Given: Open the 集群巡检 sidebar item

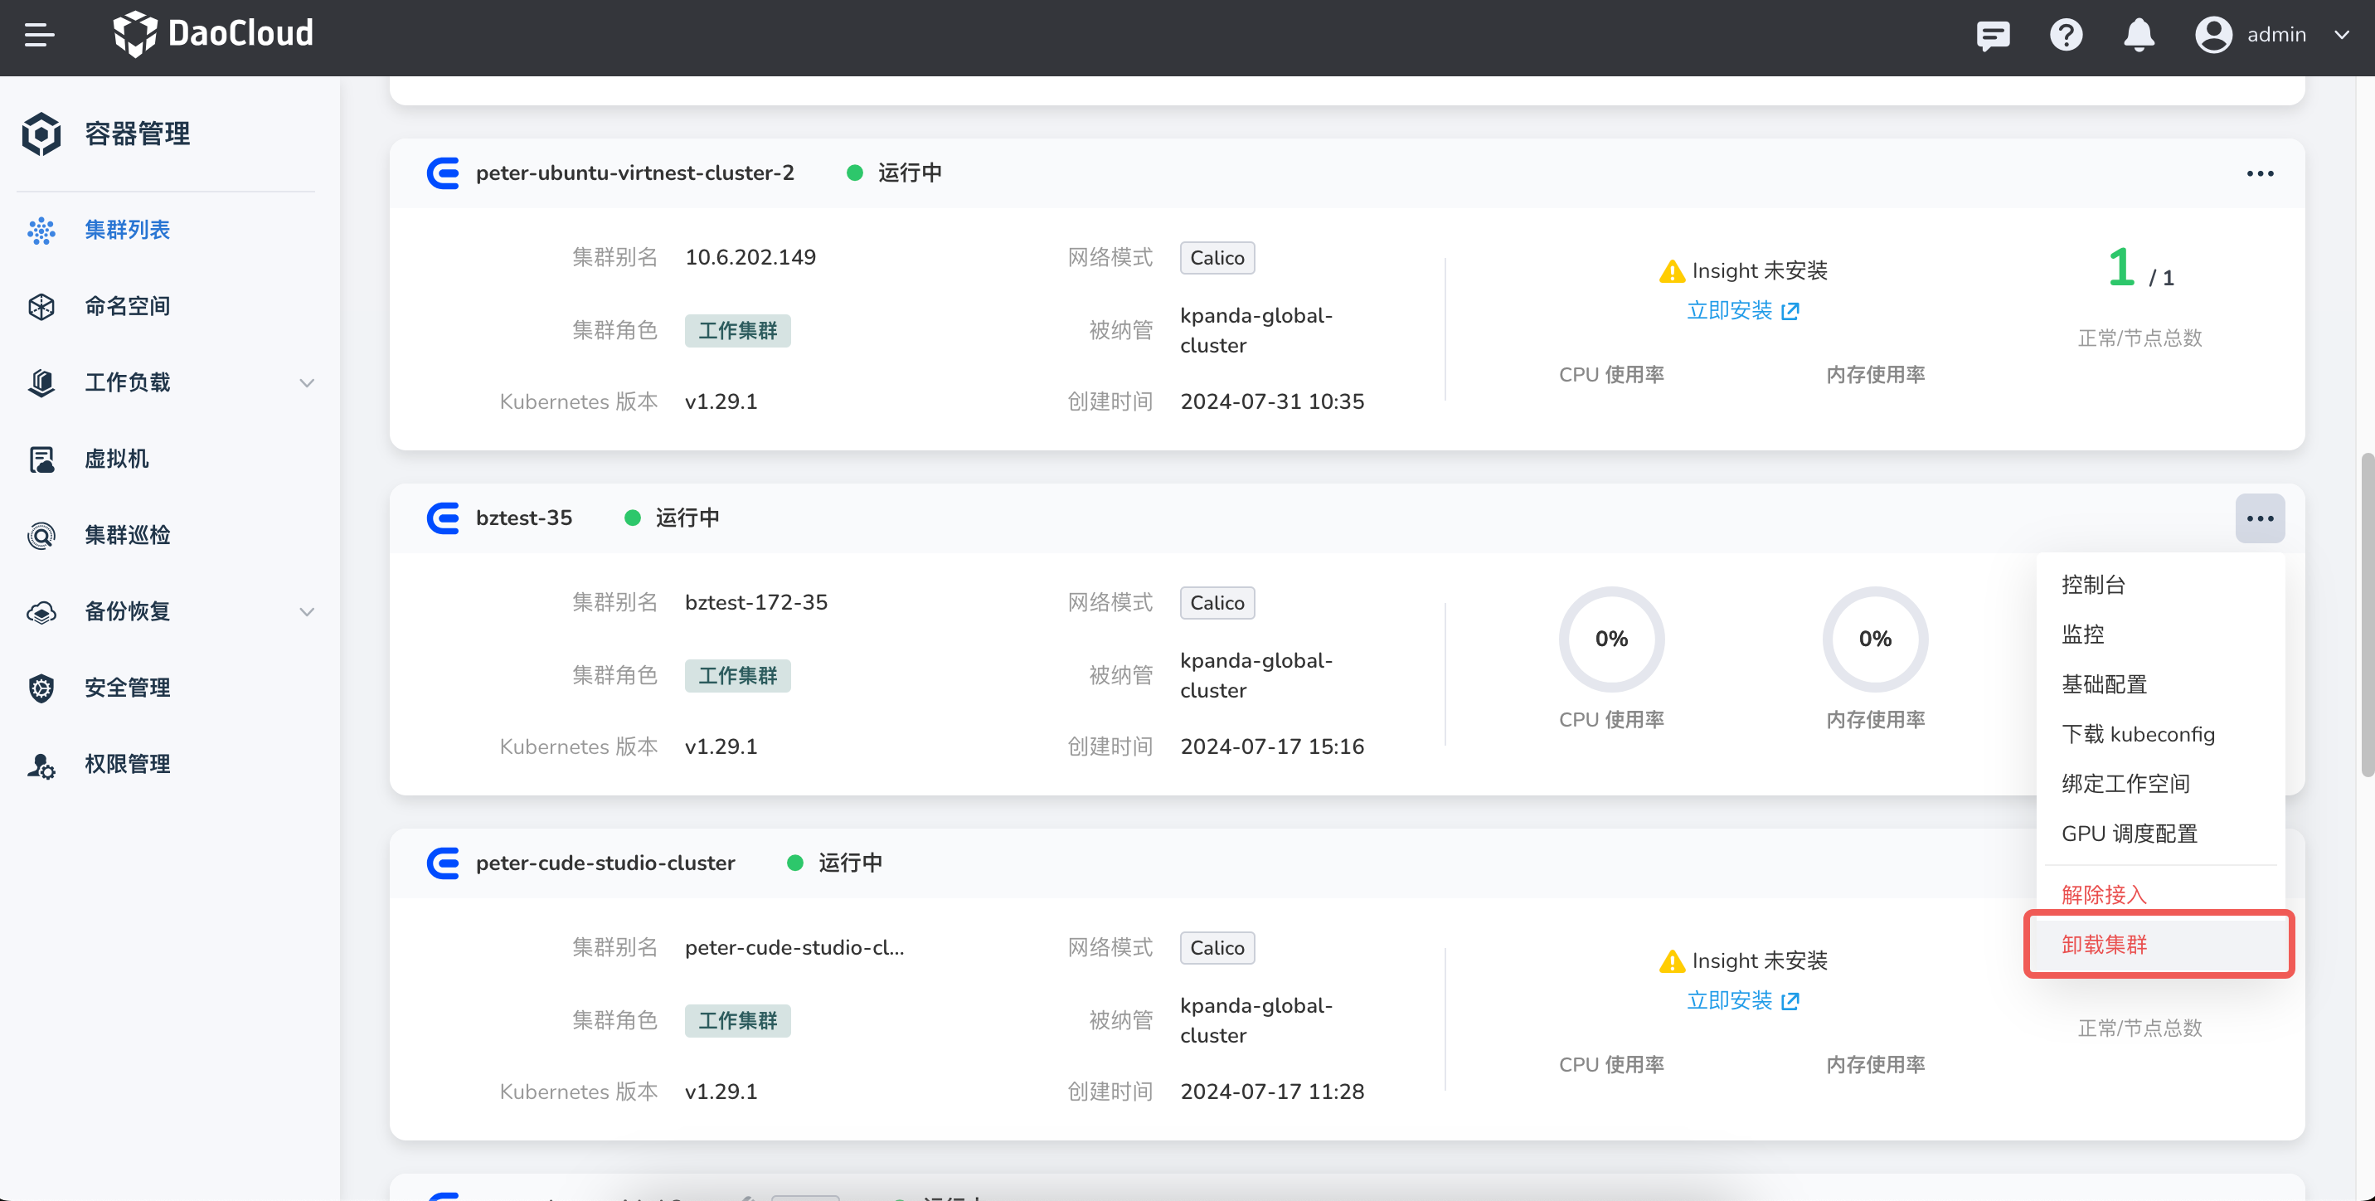Looking at the screenshot, I should pos(127,535).
